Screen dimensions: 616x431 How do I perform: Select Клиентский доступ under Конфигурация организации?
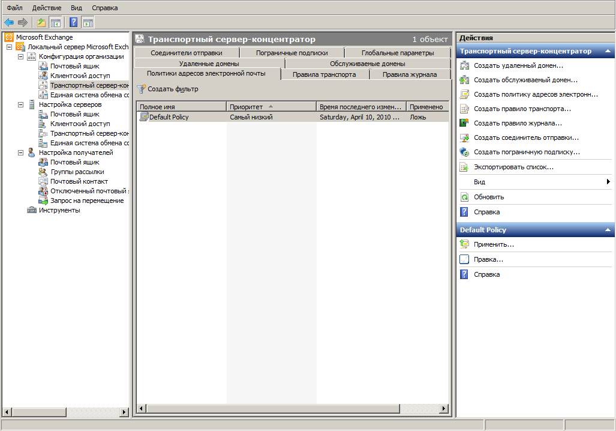click(x=80, y=76)
